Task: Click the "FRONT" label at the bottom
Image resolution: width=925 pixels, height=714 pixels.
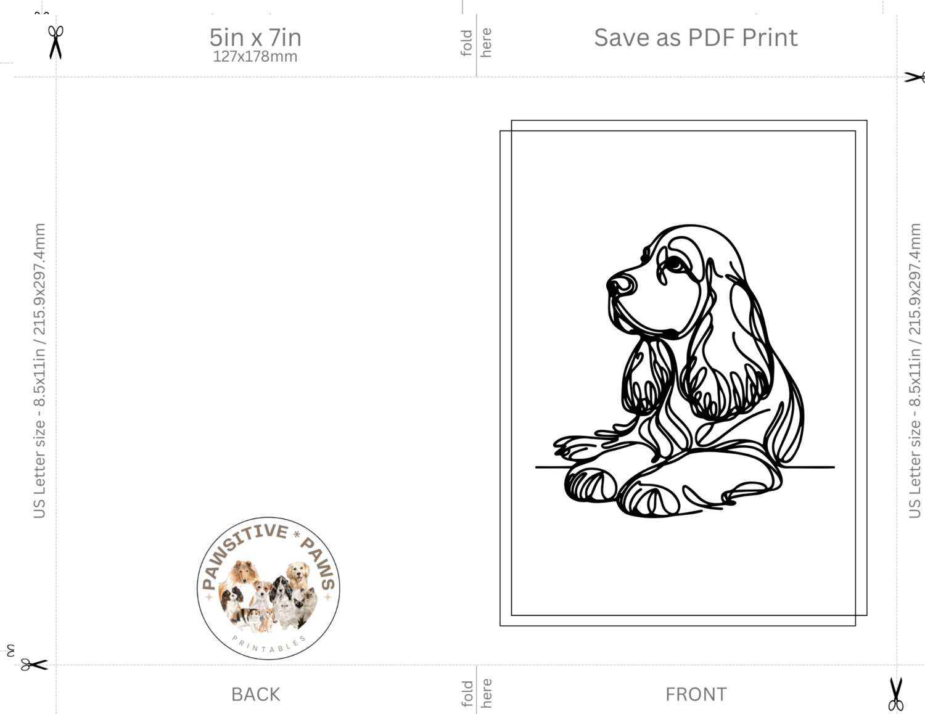Action: tap(696, 694)
